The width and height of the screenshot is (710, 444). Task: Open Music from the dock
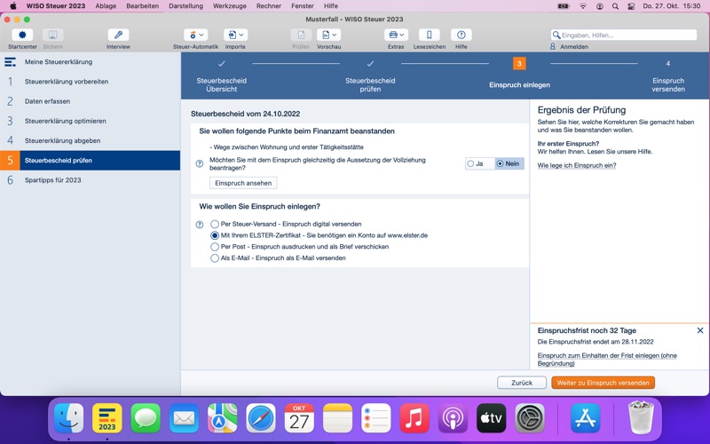(414, 417)
